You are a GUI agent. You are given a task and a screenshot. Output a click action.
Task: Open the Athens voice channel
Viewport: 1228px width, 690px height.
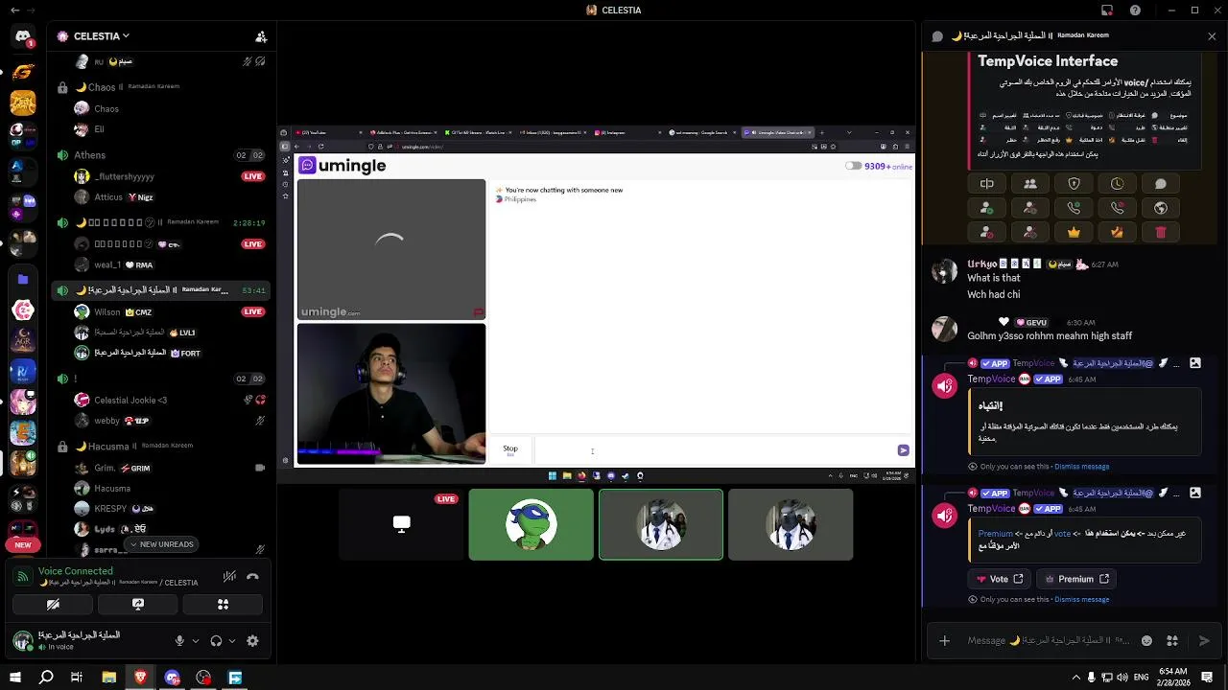tap(161, 155)
